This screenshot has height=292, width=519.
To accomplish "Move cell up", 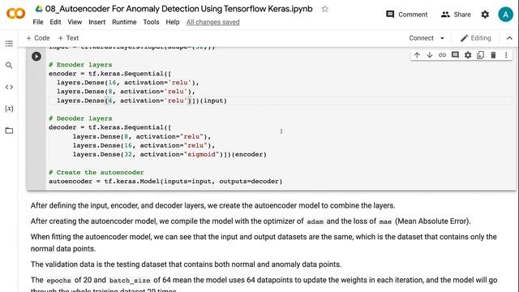I will pos(417,55).
